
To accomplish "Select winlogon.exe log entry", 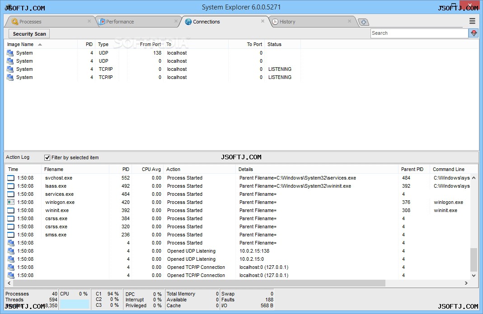I will point(60,202).
